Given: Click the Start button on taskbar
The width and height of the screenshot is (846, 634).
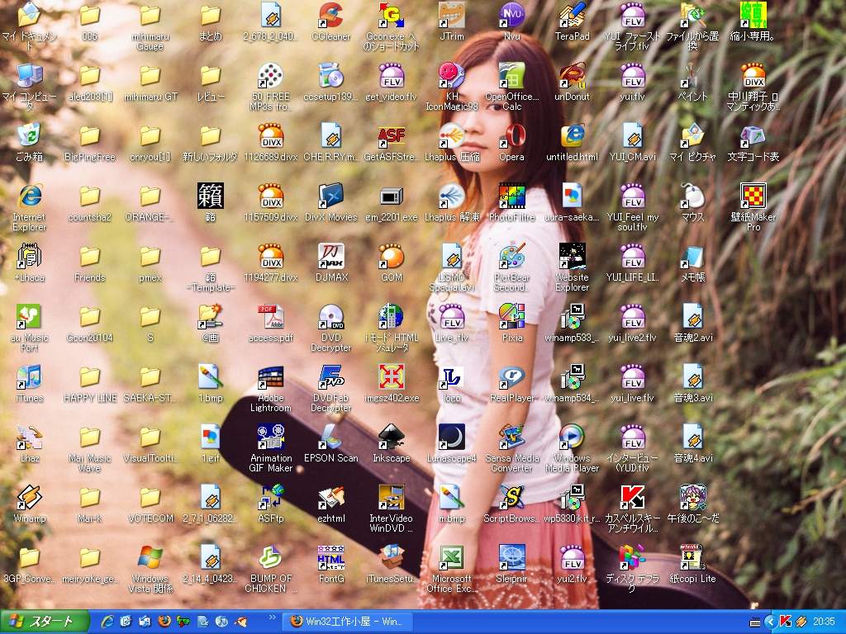Looking at the screenshot, I should click(x=45, y=622).
